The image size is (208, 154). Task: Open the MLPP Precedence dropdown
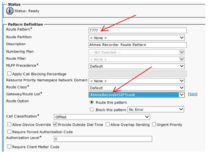click(136, 66)
